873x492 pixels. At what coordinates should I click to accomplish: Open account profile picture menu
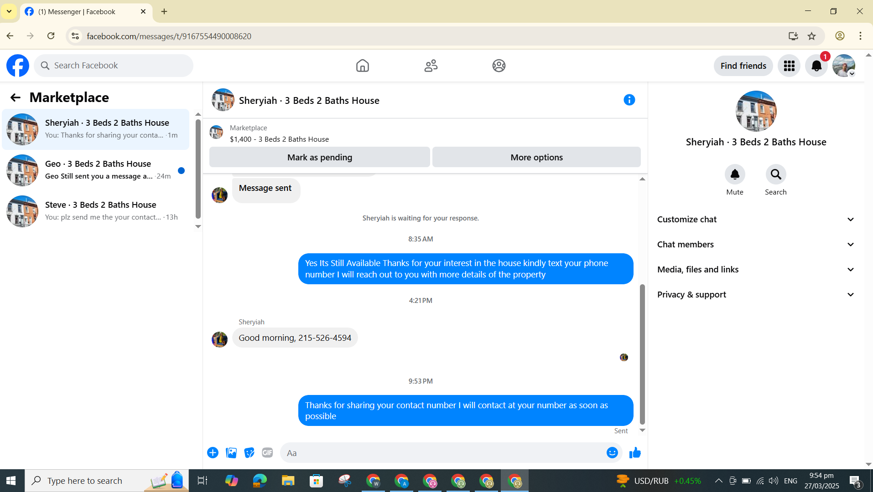[x=844, y=66]
